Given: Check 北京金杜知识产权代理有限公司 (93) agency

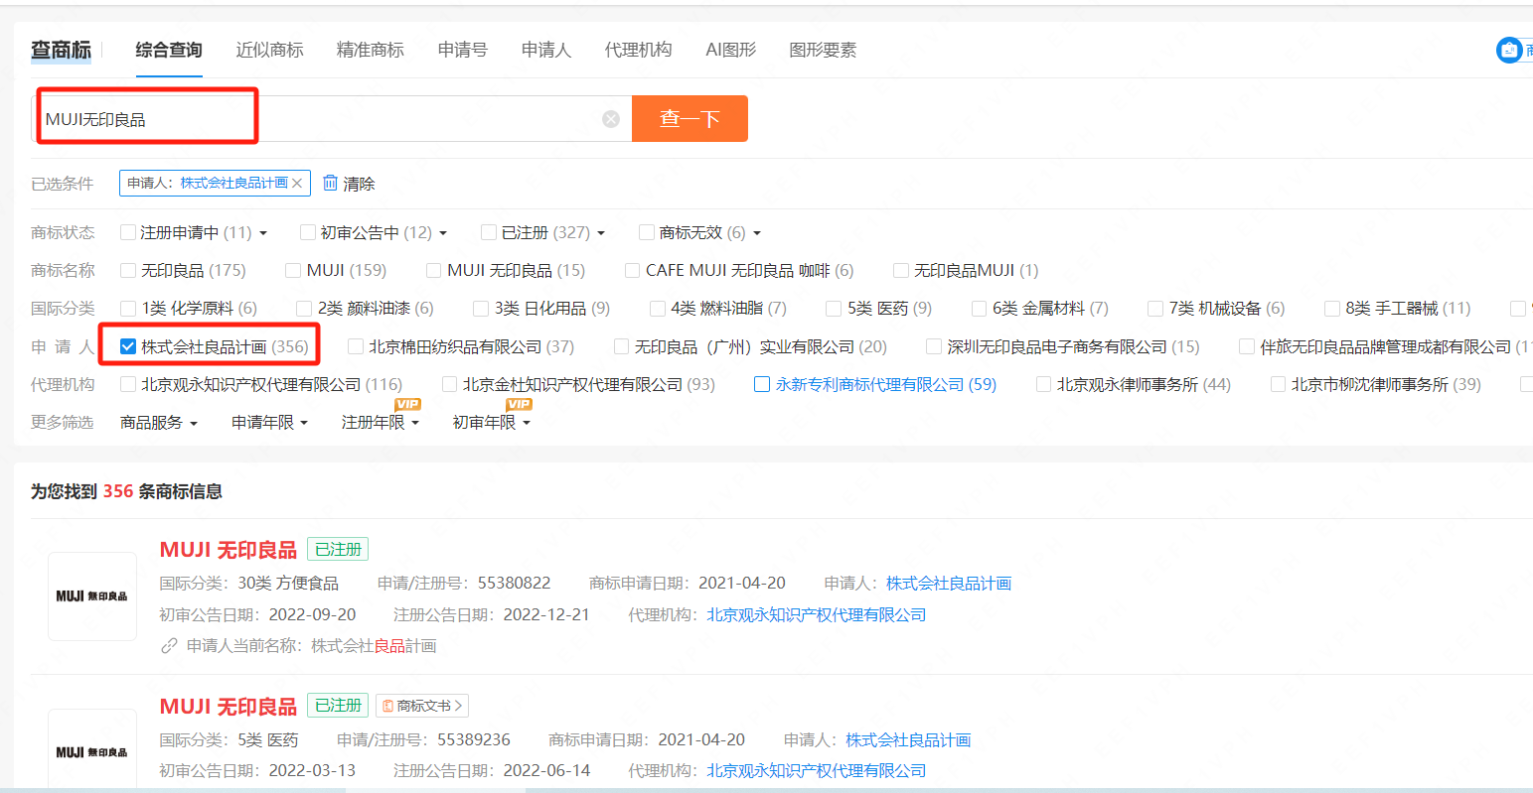Looking at the screenshot, I should coord(449,384).
